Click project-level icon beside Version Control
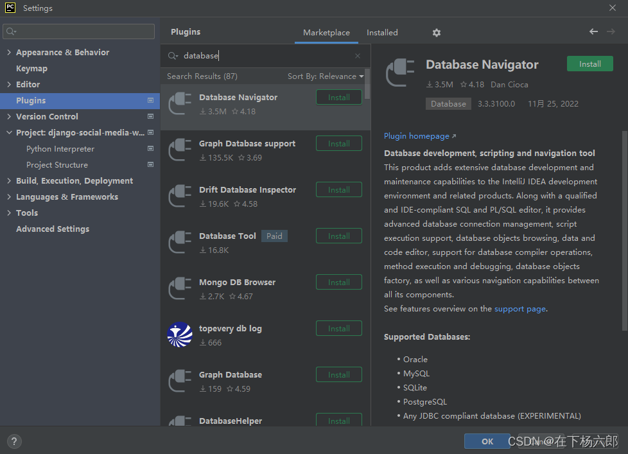 [151, 116]
